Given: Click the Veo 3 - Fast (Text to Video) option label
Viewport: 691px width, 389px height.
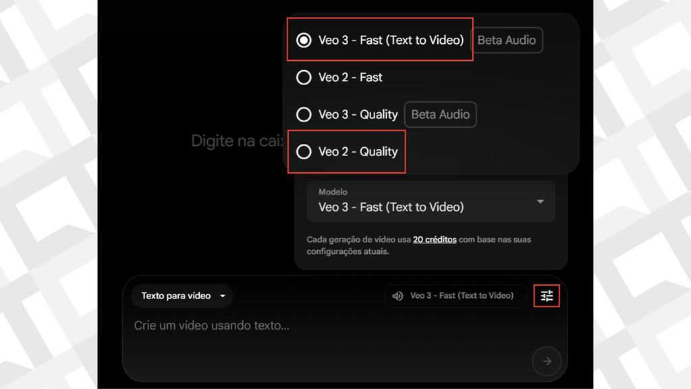Looking at the screenshot, I should (x=391, y=40).
